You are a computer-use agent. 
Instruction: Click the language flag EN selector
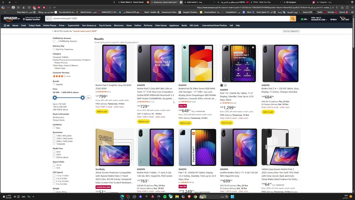304,19
